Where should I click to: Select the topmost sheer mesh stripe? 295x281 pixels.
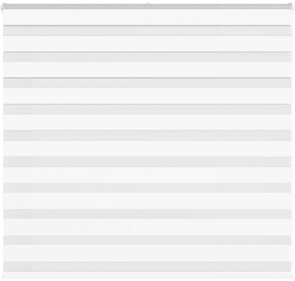pos(147,30)
